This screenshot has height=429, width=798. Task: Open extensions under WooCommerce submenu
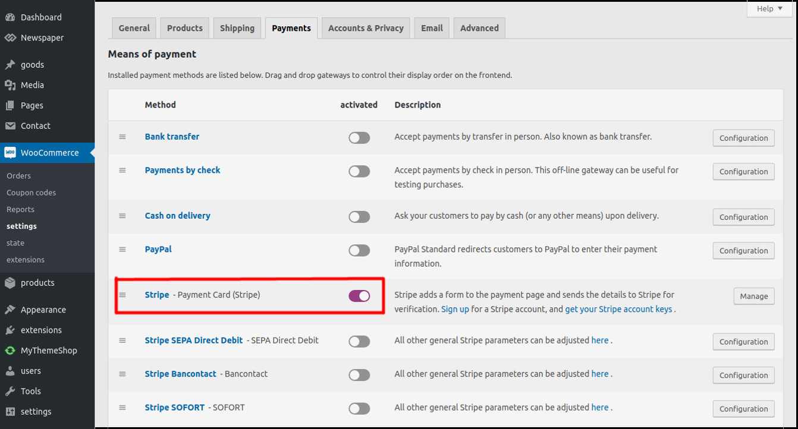click(x=26, y=260)
